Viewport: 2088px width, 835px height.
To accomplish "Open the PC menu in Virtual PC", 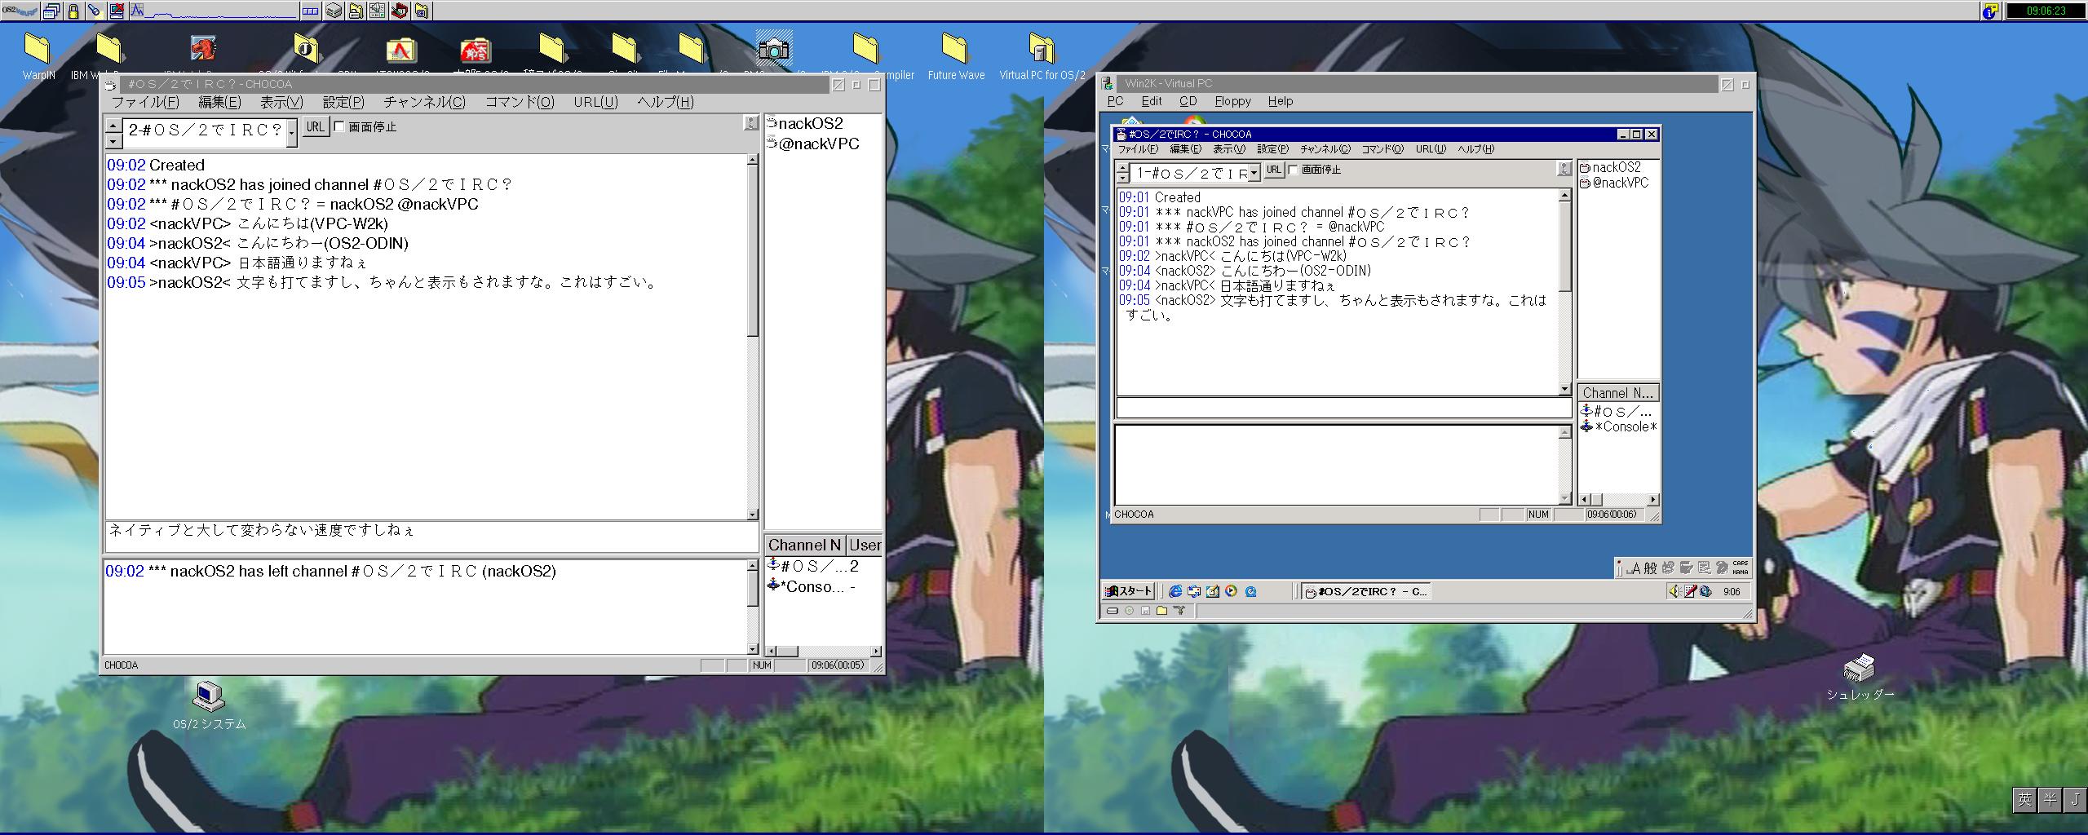I will [1115, 101].
